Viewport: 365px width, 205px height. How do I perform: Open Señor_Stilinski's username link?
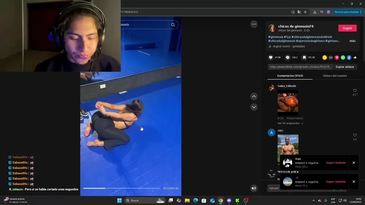click(x=287, y=86)
